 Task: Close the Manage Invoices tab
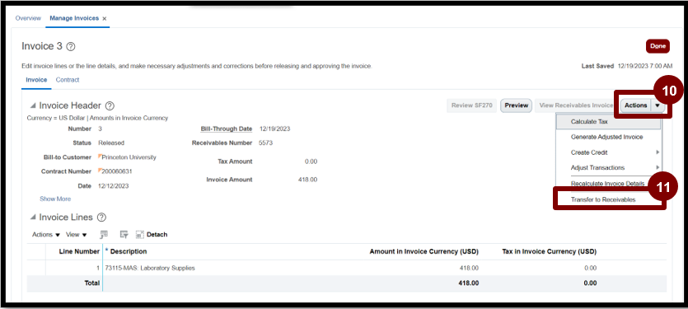pos(105,18)
